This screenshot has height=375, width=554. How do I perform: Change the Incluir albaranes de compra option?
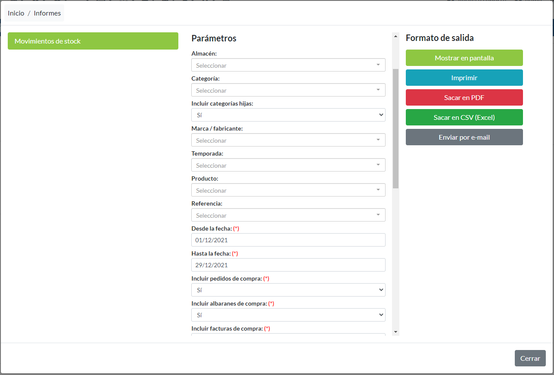tap(288, 315)
